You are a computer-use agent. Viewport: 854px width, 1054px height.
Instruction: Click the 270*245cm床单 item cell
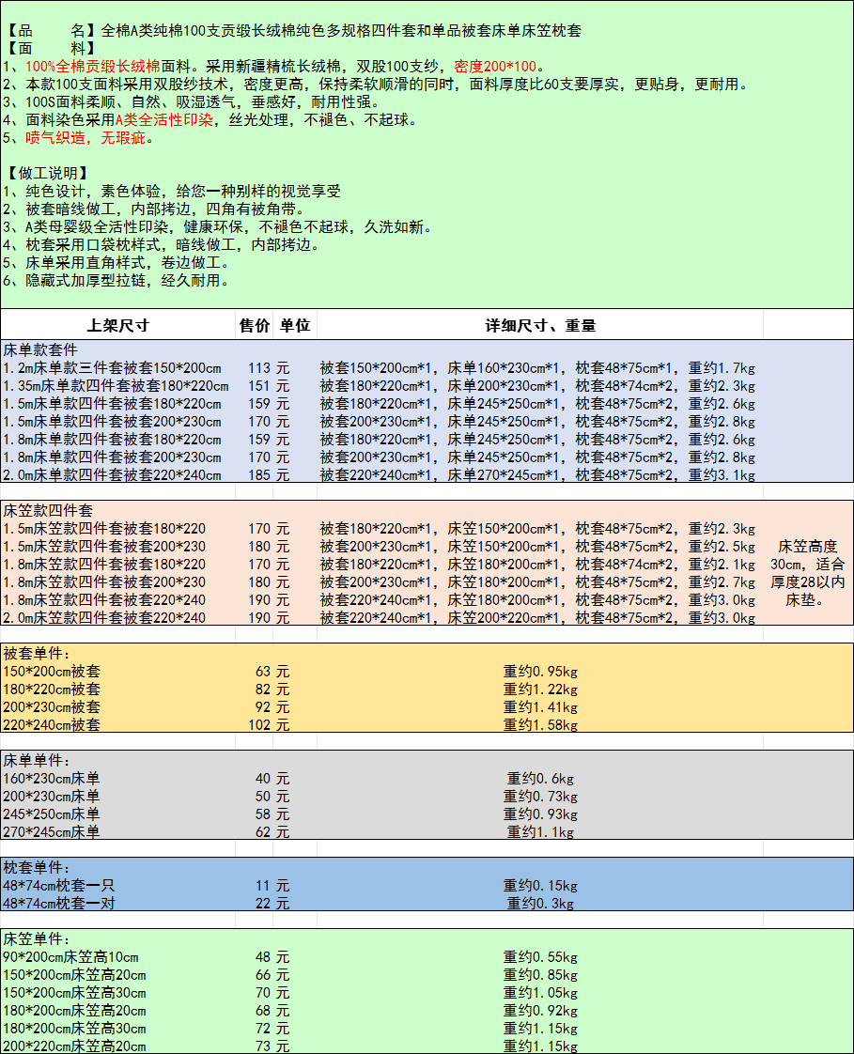[52, 831]
